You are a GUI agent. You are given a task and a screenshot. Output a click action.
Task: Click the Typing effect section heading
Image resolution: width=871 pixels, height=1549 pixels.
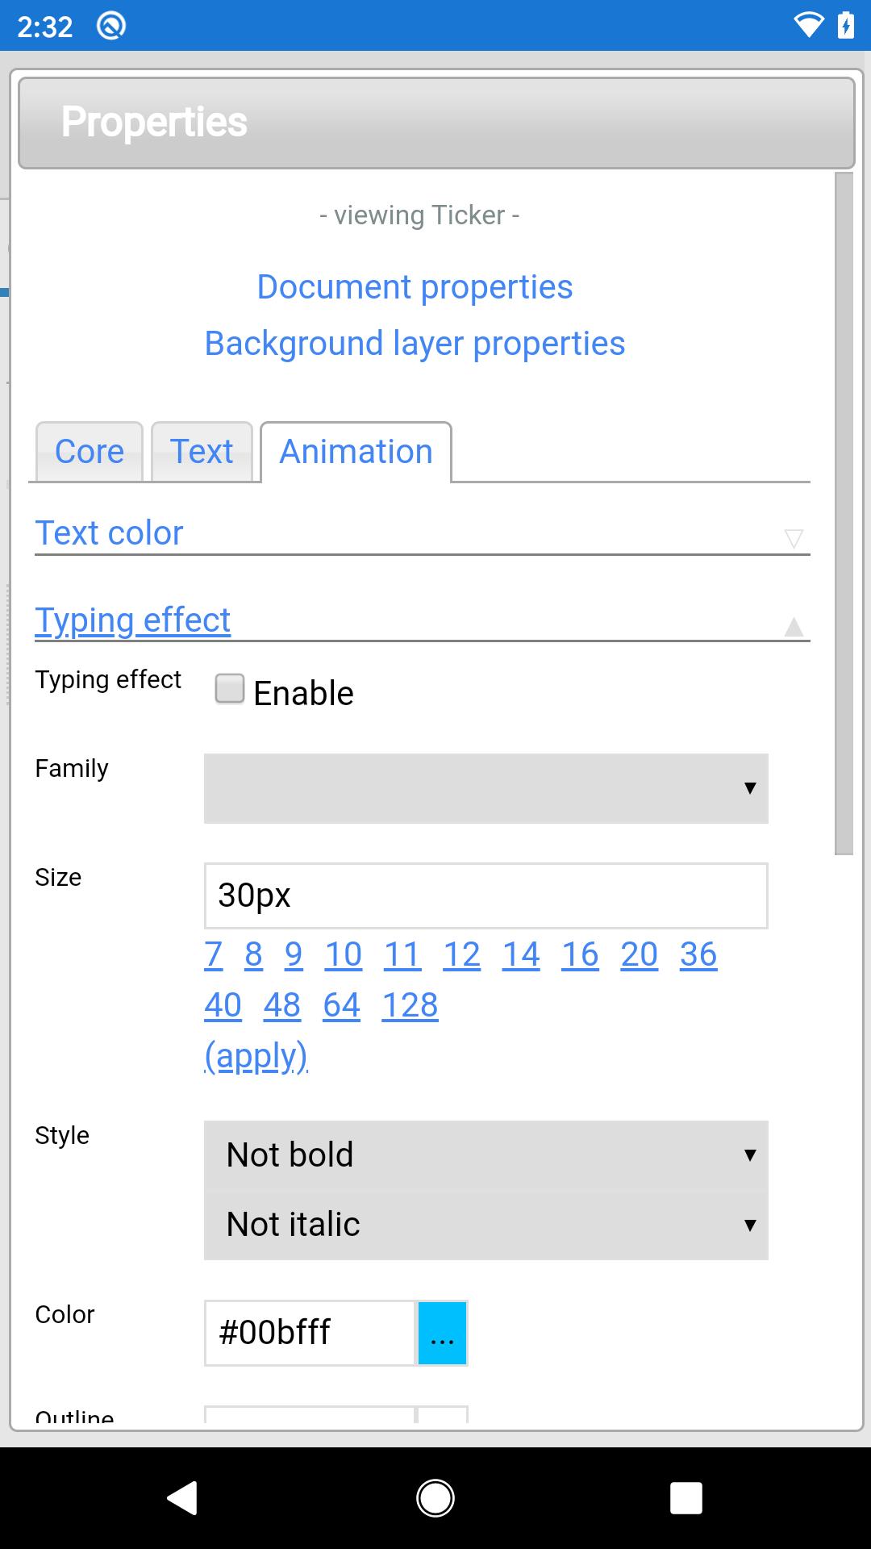133,620
